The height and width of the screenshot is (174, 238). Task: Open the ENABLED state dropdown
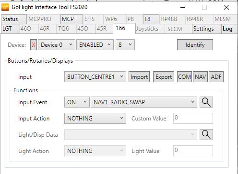click(x=95, y=45)
